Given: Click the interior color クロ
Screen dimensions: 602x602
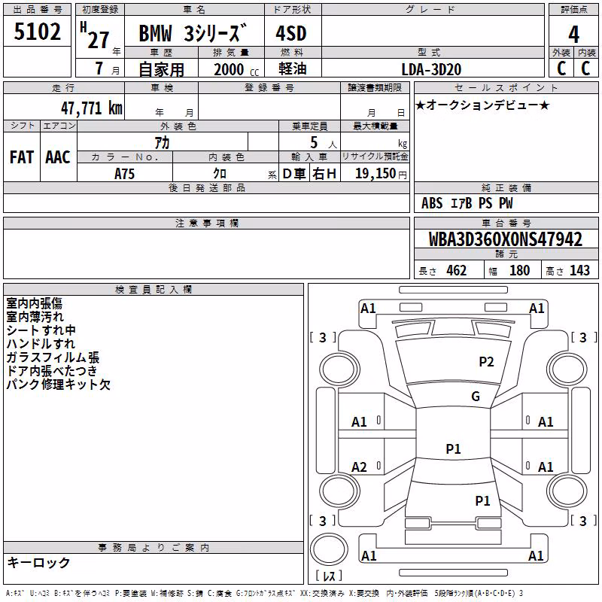Looking at the screenshot, I should pyautogui.click(x=220, y=174).
